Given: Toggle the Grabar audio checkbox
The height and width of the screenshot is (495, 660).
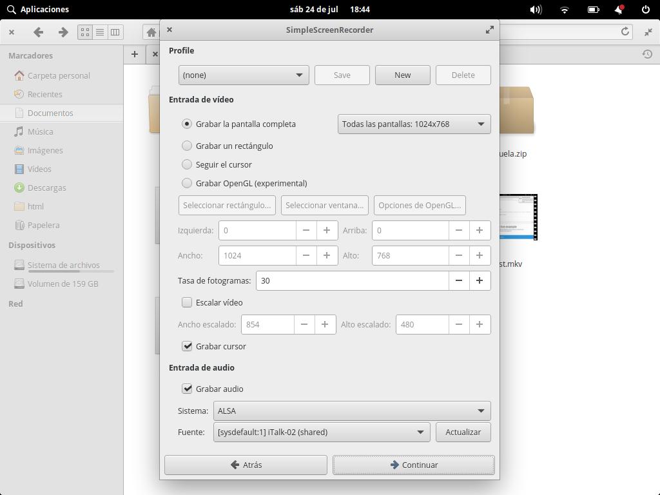Looking at the screenshot, I should tap(187, 389).
